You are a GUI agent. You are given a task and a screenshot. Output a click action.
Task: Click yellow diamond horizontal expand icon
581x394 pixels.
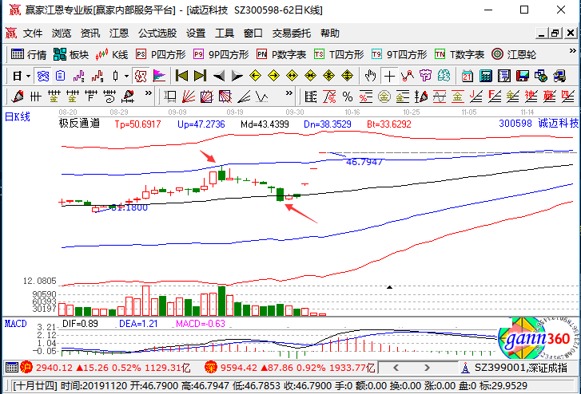tap(292, 77)
